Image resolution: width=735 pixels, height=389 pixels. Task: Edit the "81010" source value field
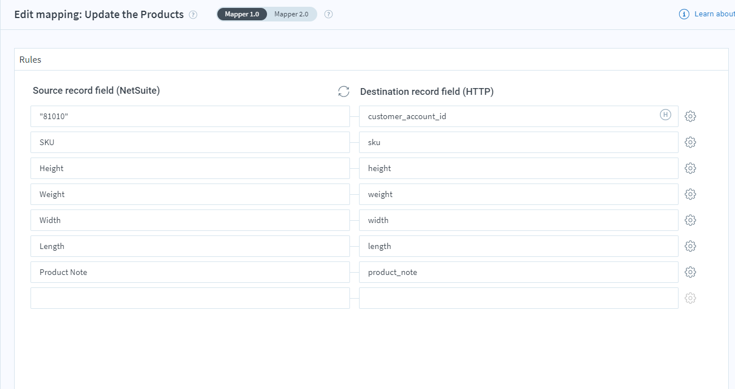[x=190, y=116]
